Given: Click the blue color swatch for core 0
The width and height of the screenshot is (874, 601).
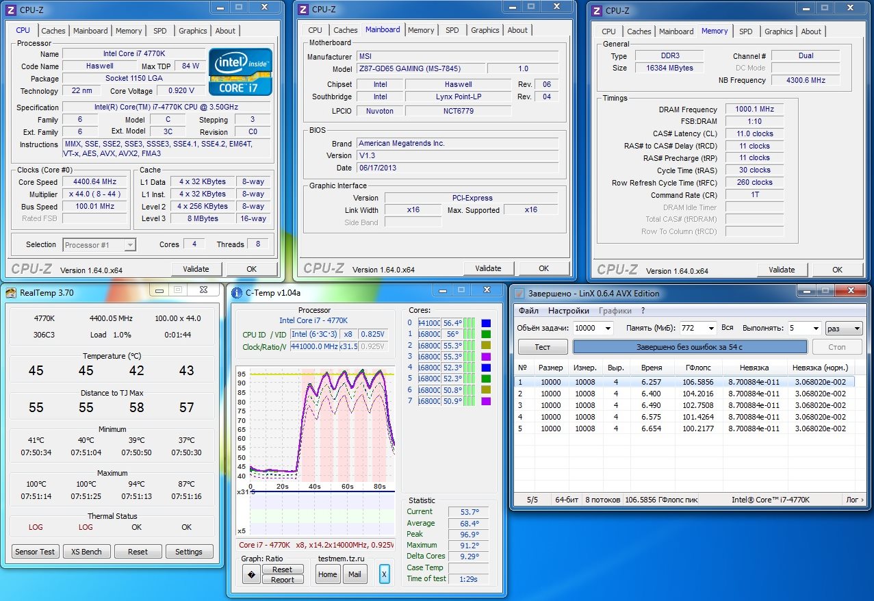Looking at the screenshot, I should tap(486, 323).
